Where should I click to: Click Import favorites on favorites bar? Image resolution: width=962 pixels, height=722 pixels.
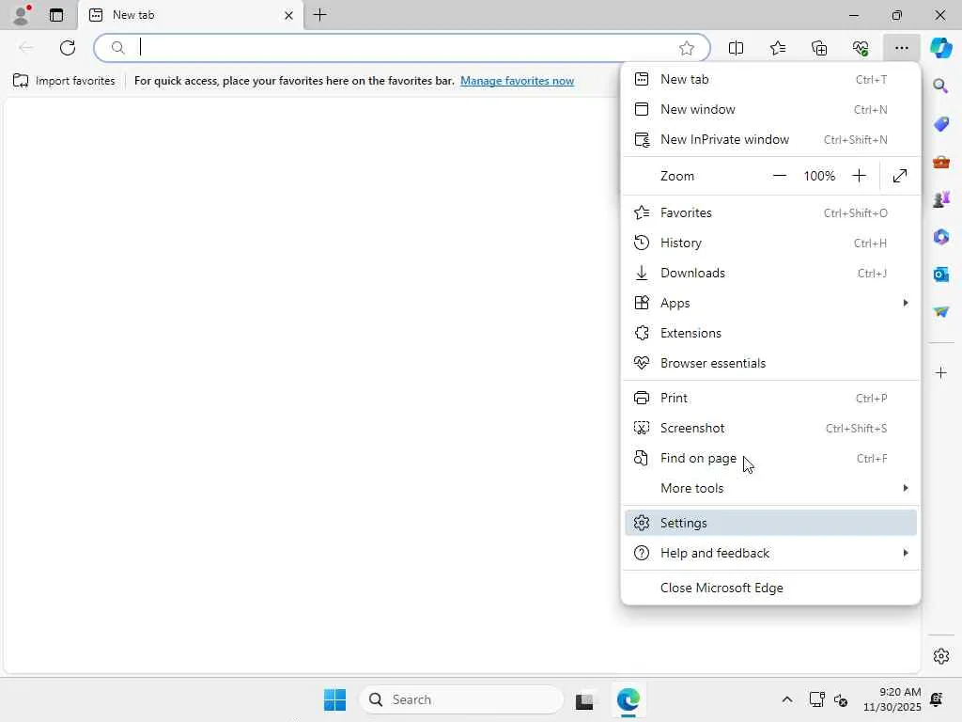[64, 81]
